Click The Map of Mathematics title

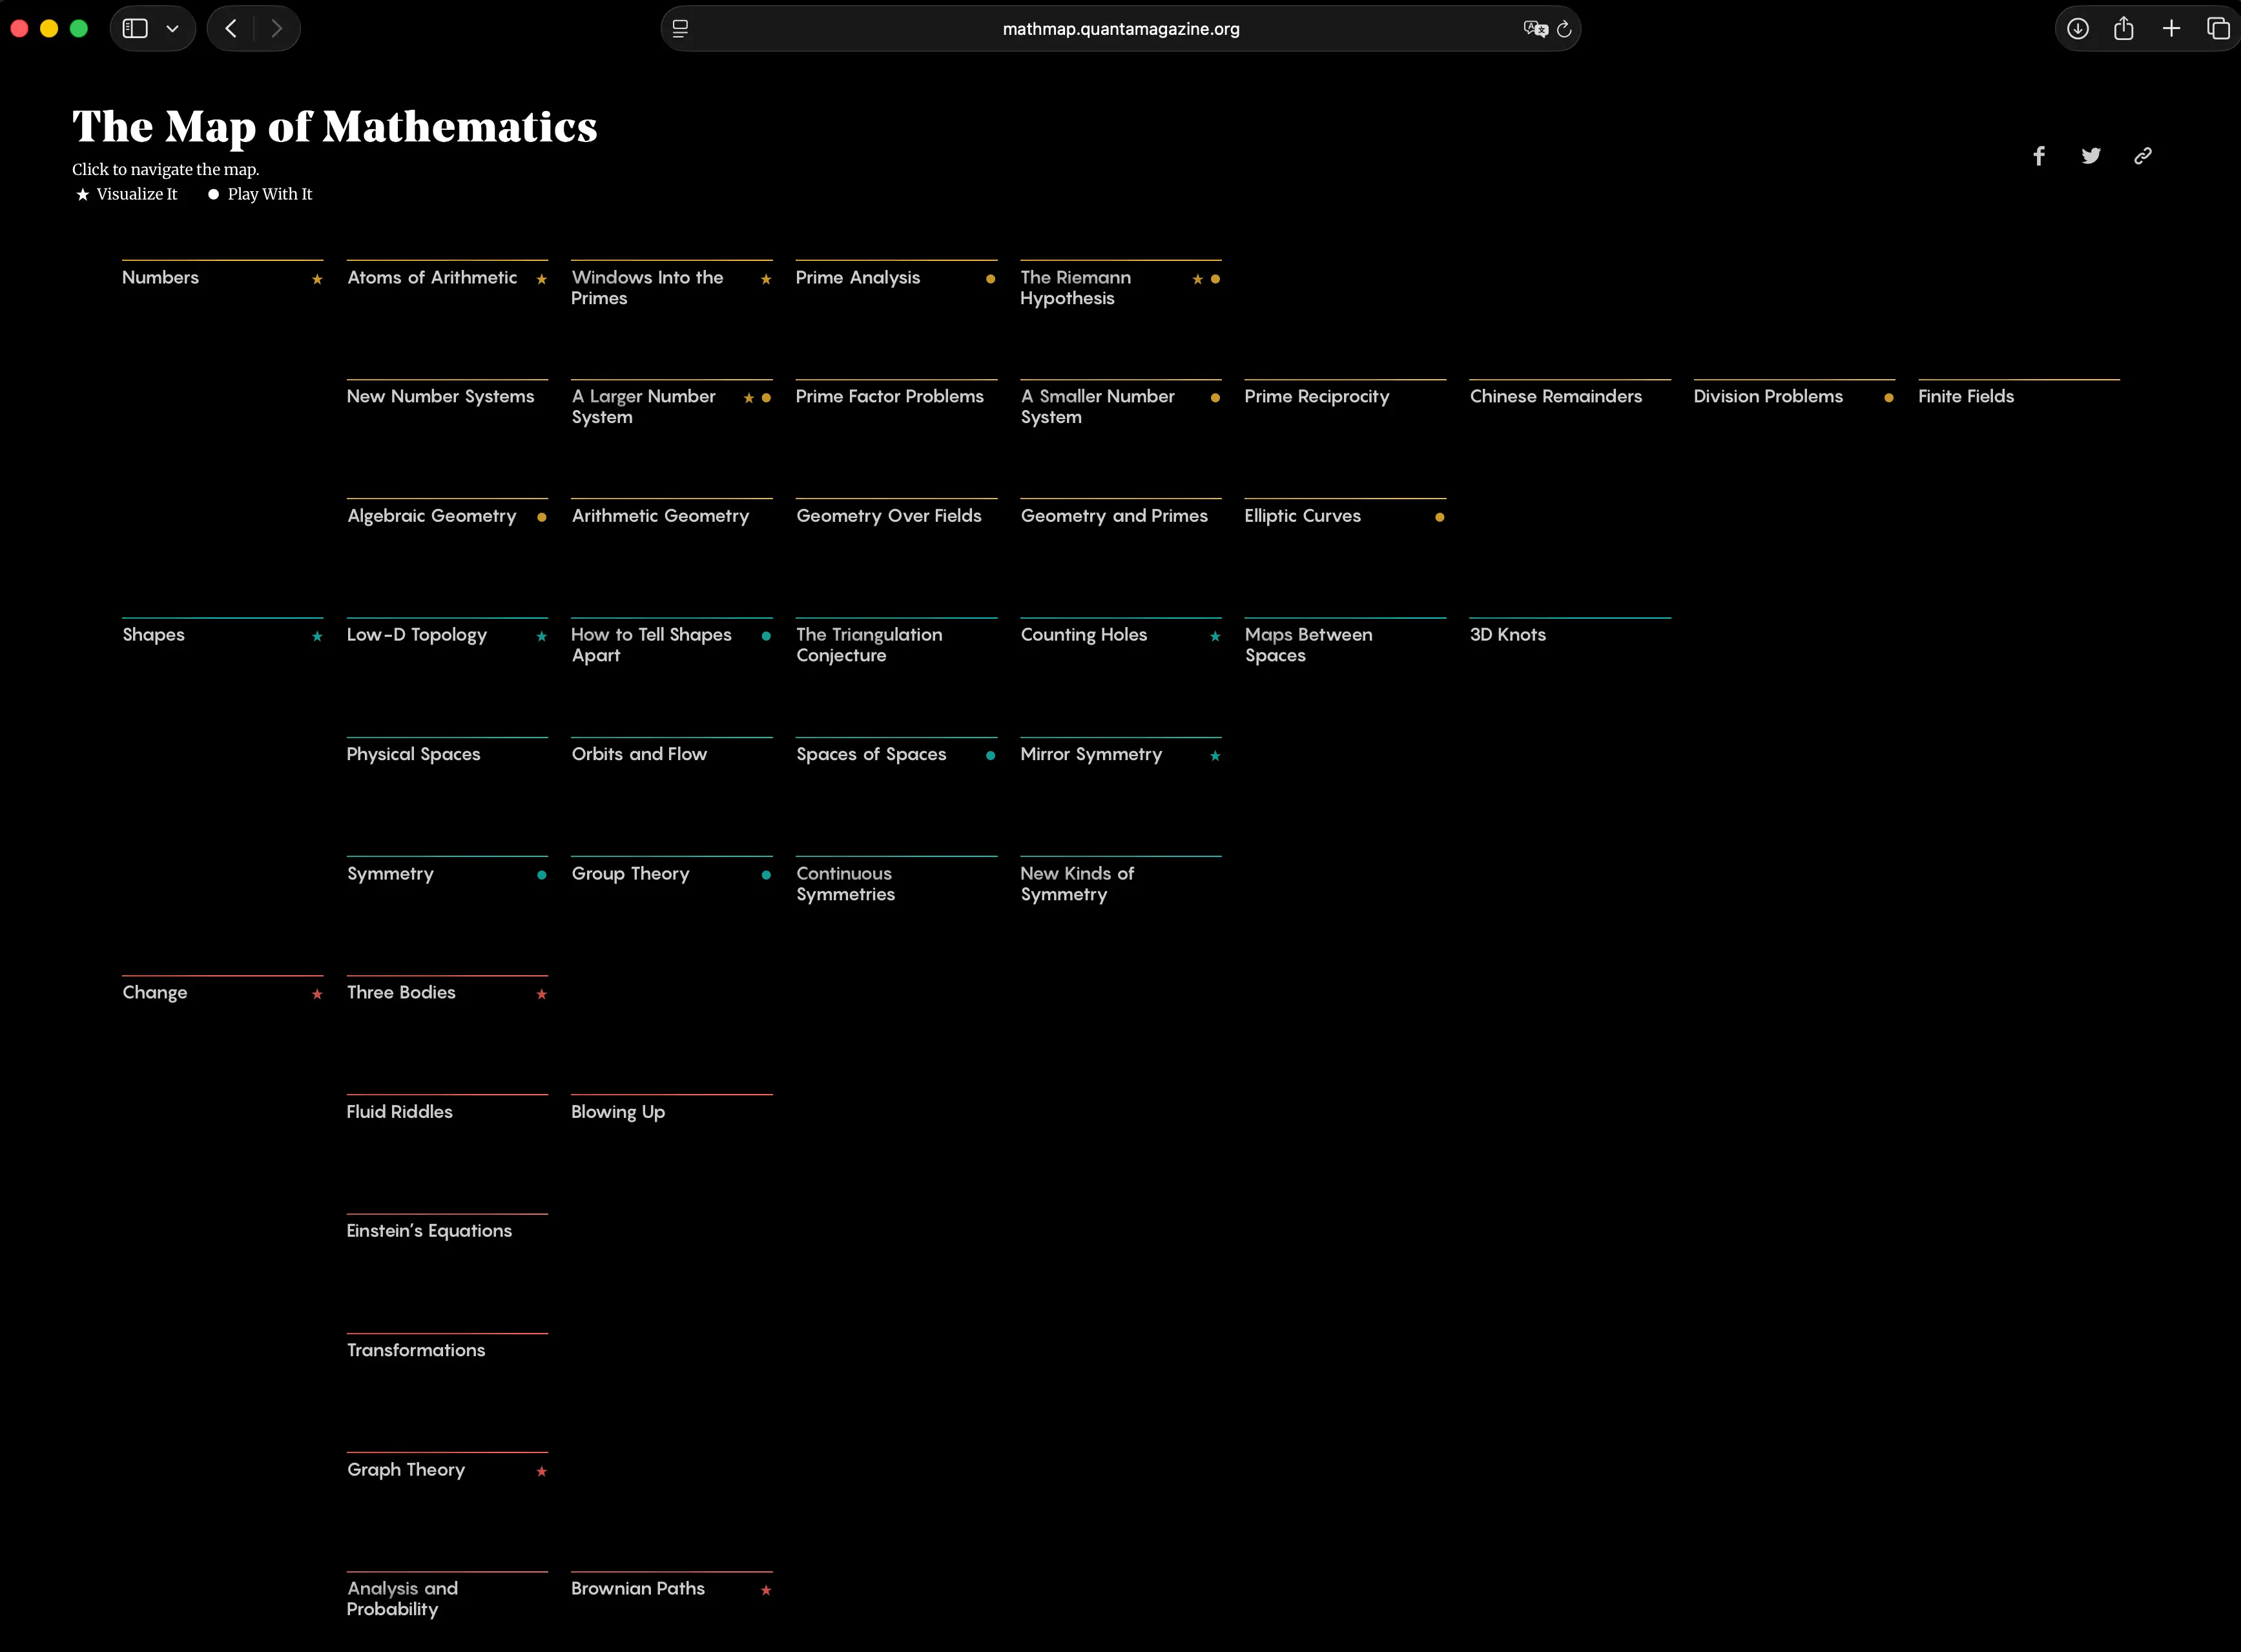[334, 127]
